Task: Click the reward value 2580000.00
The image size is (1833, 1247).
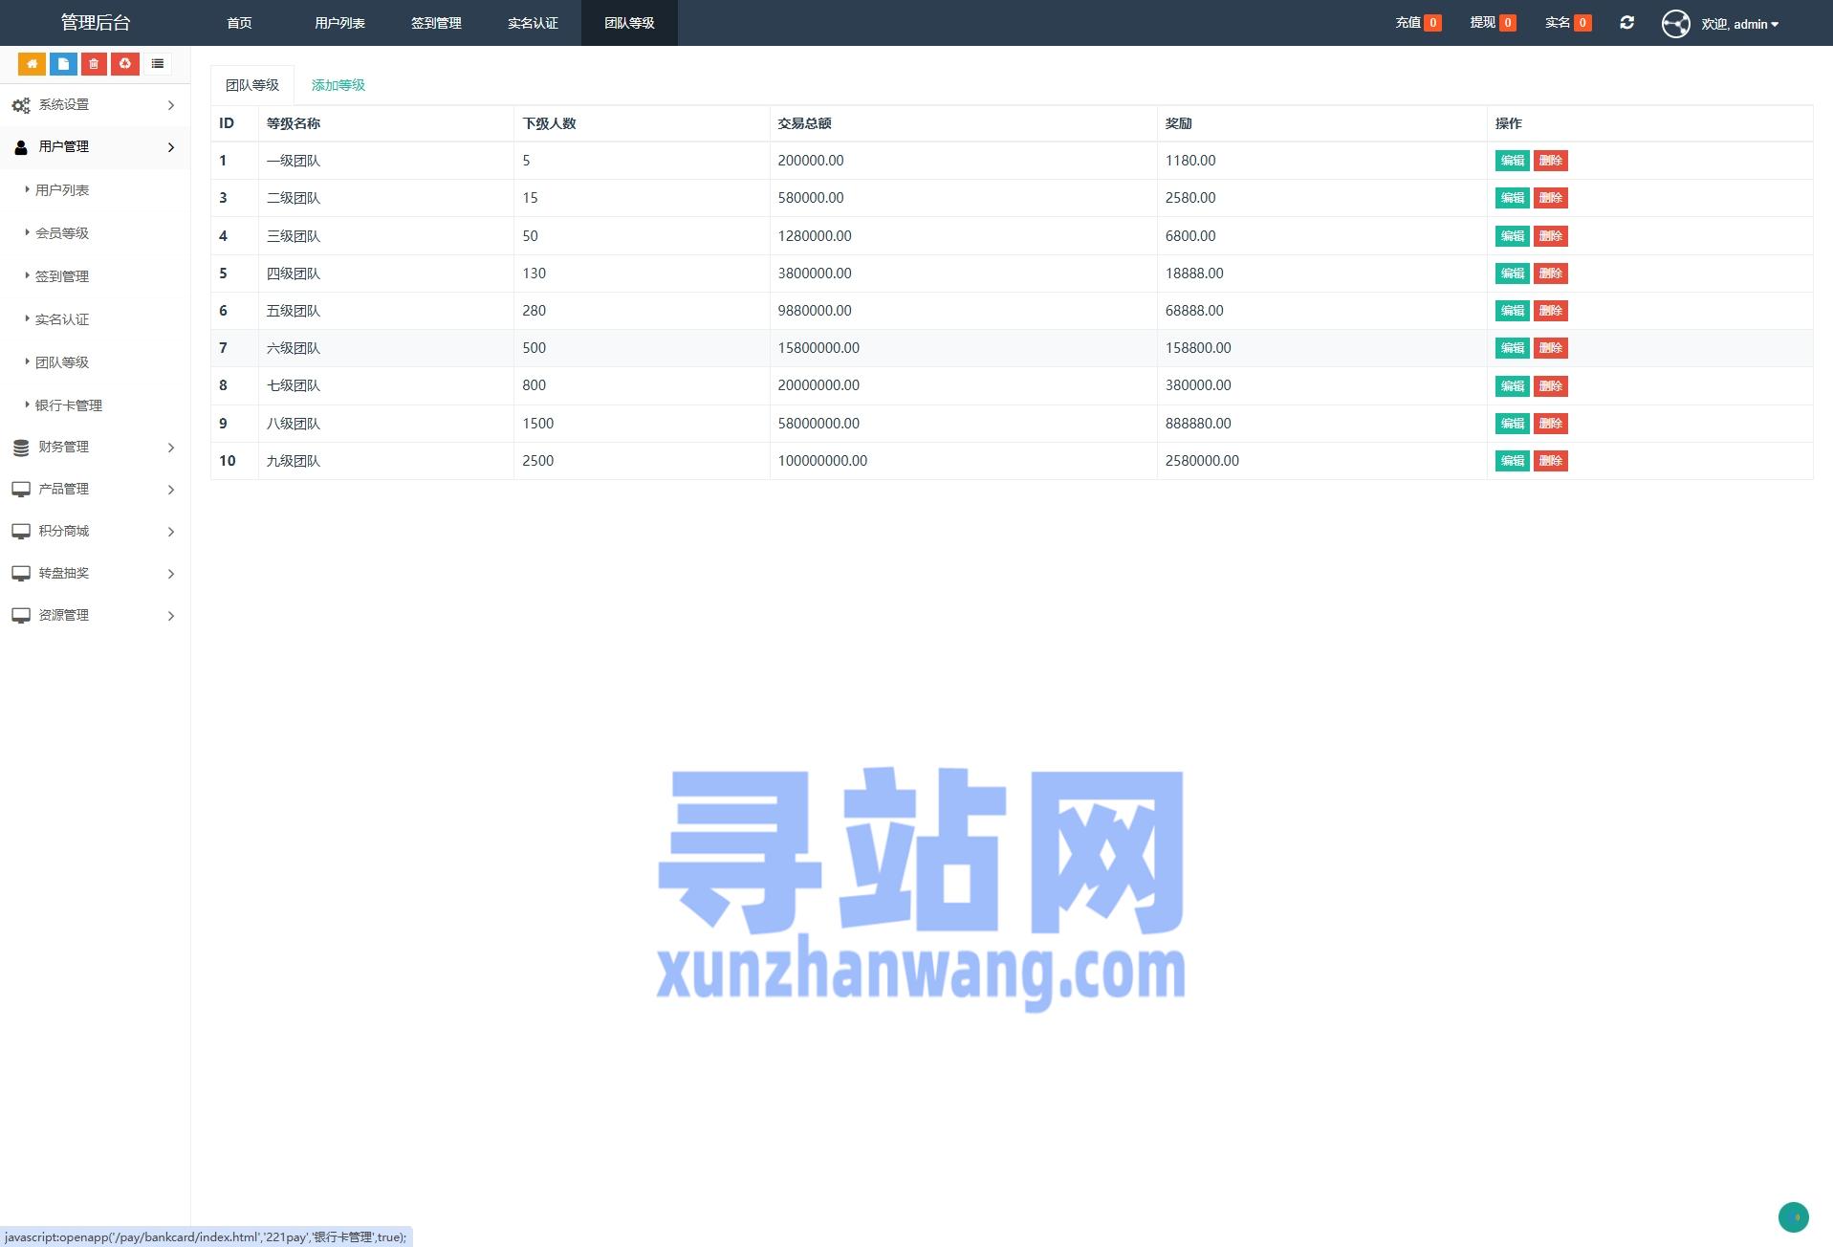Action: (1202, 461)
